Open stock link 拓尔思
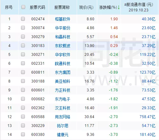Image resolution: width=159 pixels, height=140 pixels. 62,126
